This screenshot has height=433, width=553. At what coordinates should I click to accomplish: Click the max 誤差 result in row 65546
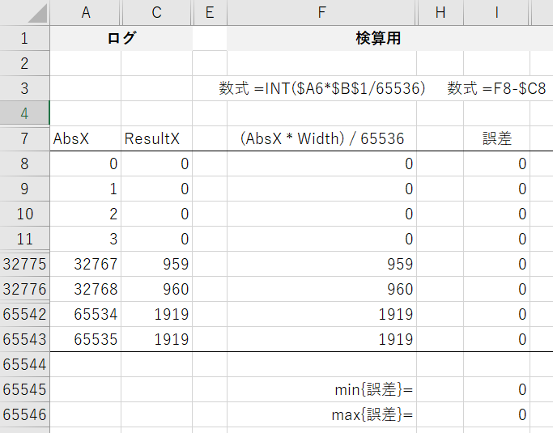[496, 414]
